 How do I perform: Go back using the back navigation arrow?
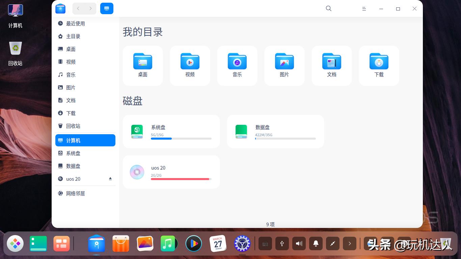coord(78,8)
